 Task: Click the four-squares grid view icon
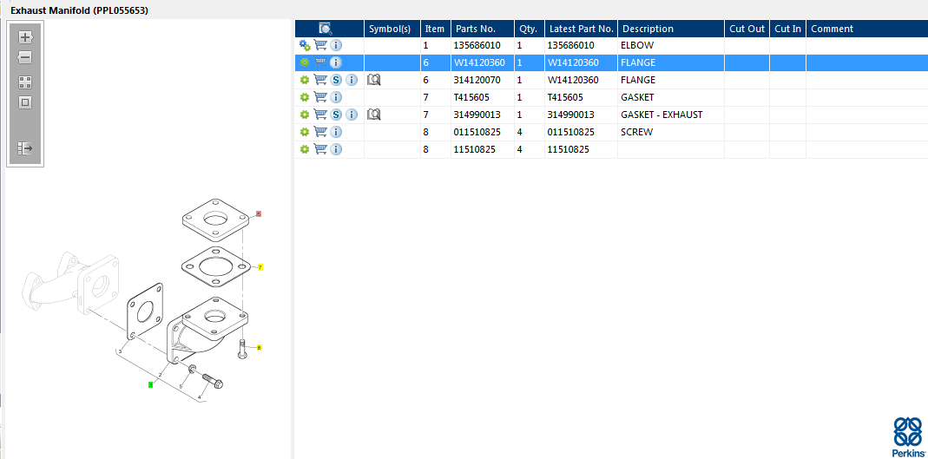[x=25, y=82]
